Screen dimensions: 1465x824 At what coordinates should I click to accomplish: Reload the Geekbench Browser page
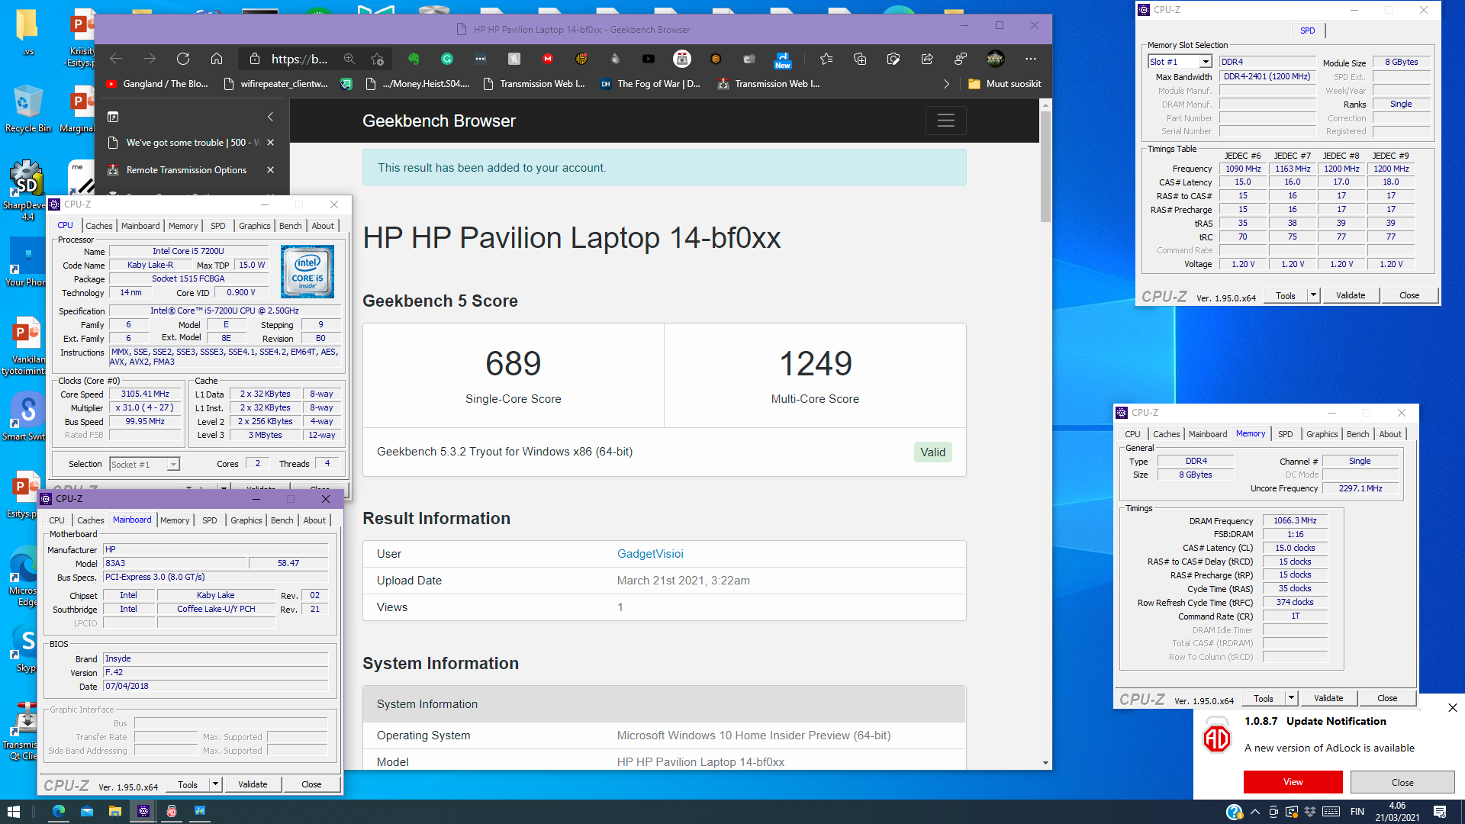pyautogui.click(x=183, y=59)
